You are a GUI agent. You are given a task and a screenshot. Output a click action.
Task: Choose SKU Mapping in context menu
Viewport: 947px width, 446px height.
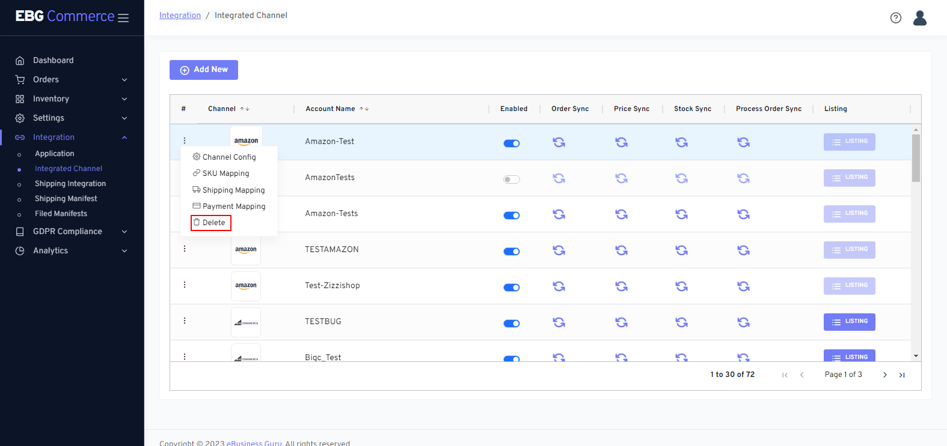point(225,173)
